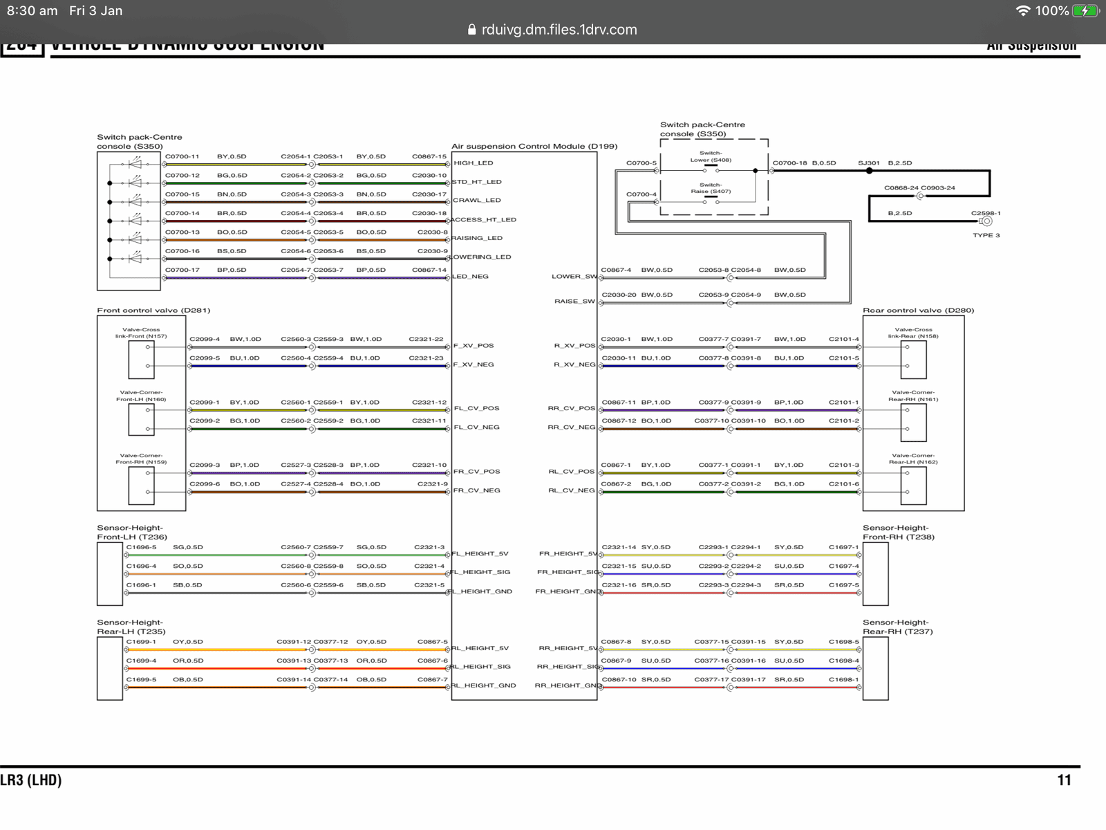The width and height of the screenshot is (1106, 830).
Task: Tap the 'Valve-Corner-Rear-LH (N162)' label
Action: point(913,459)
